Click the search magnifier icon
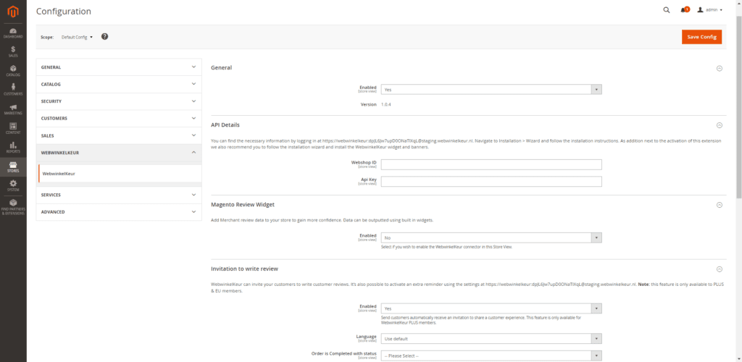This screenshot has height=362, width=742. (x=667, y=10)
